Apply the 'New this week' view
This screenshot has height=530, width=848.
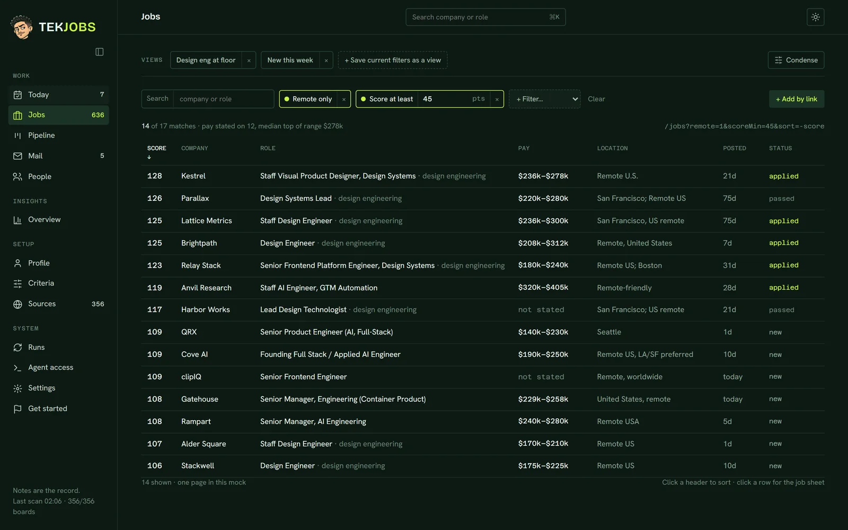[x=290, y=60]
